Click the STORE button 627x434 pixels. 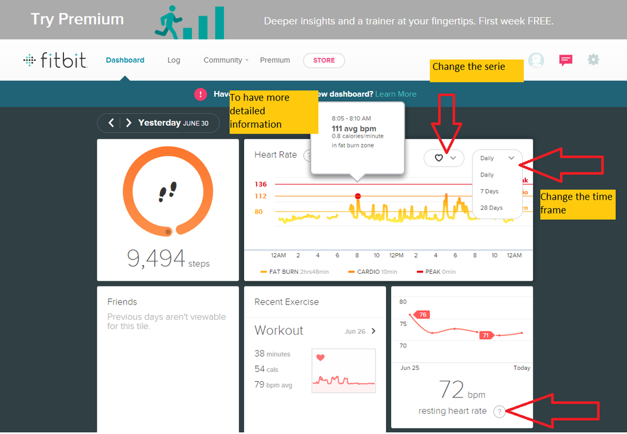324,60
